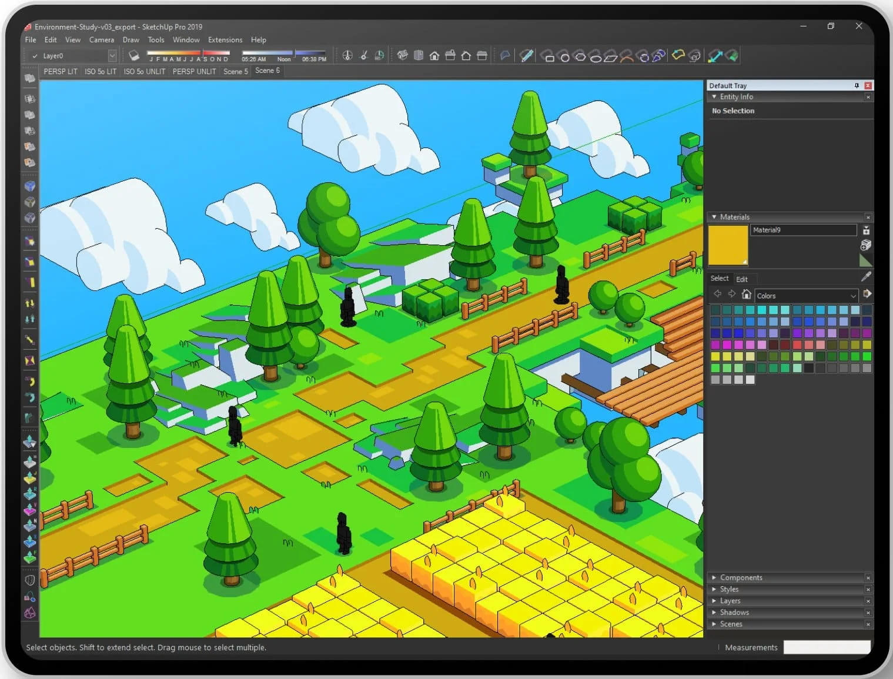Viewport: 893px width, 679px height.
Task: Expand the Components panel
Action: 741,577
